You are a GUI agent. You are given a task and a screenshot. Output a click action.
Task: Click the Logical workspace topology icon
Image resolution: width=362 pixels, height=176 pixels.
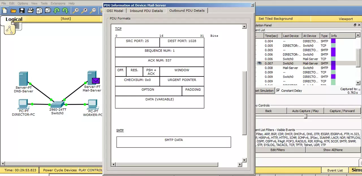[x=10, y=29]
